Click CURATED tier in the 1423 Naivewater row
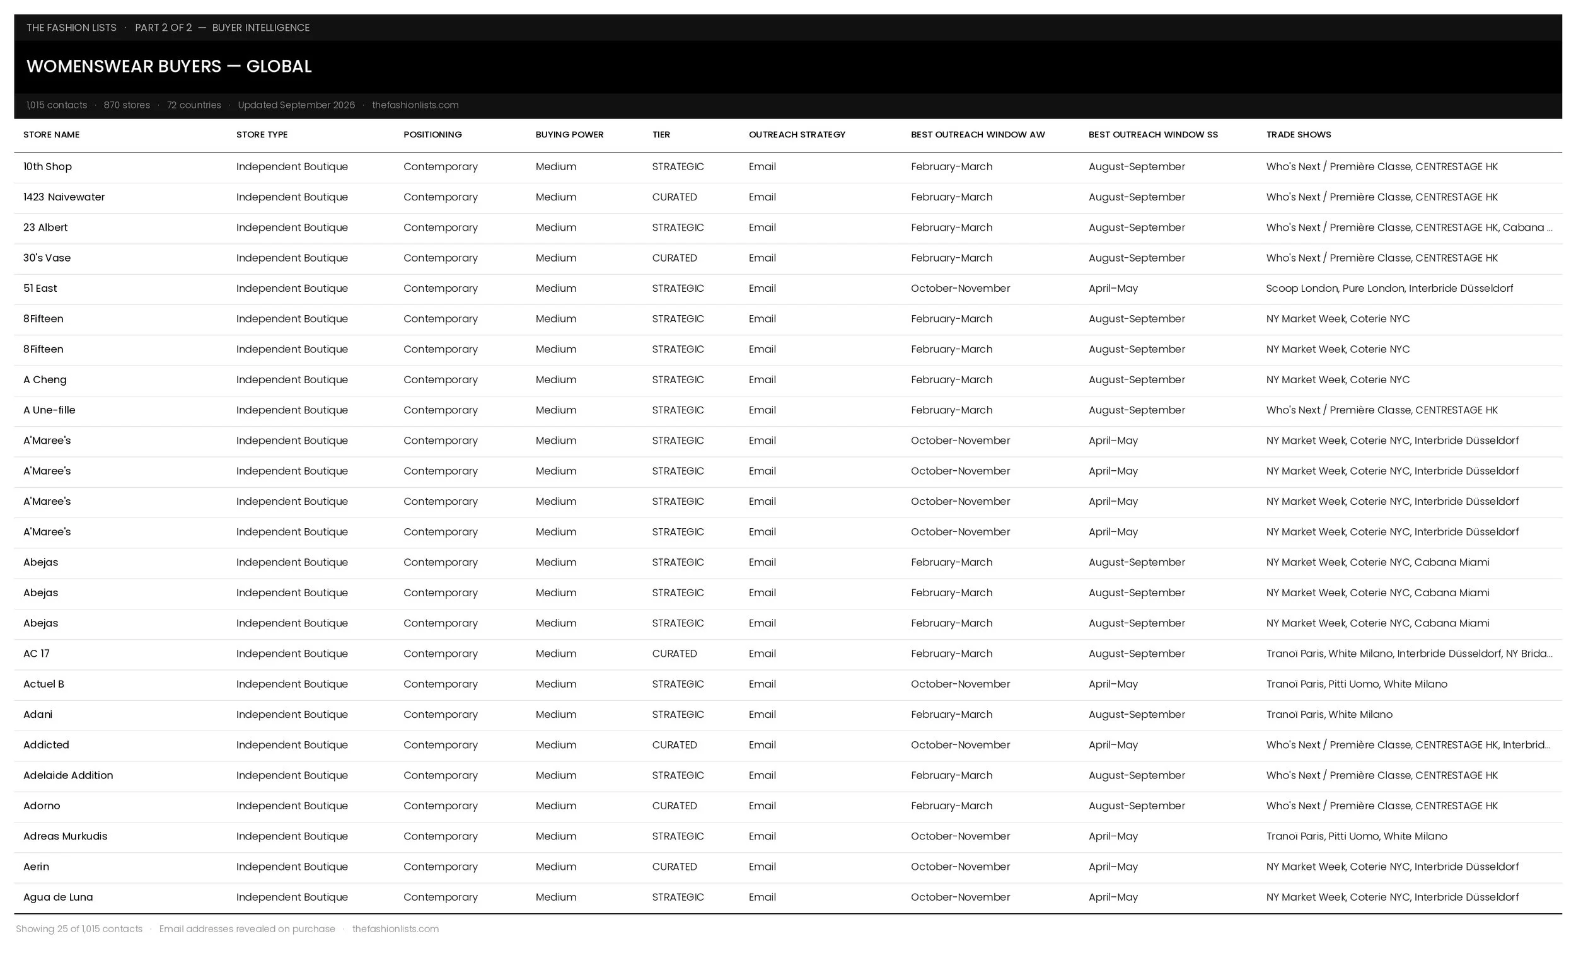 tap(674, 197)
